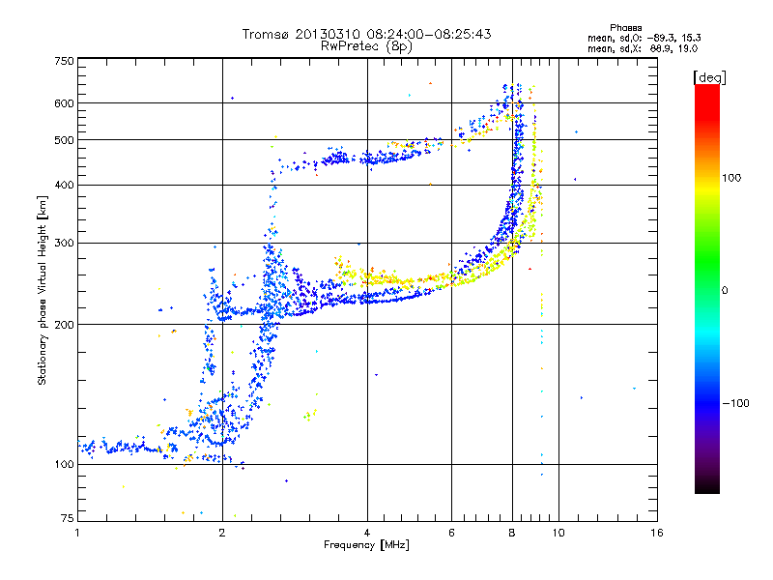Click the colorbar tick label '-100'
The width and height of the screenshot is (773, 580).
tap(735, 403)
